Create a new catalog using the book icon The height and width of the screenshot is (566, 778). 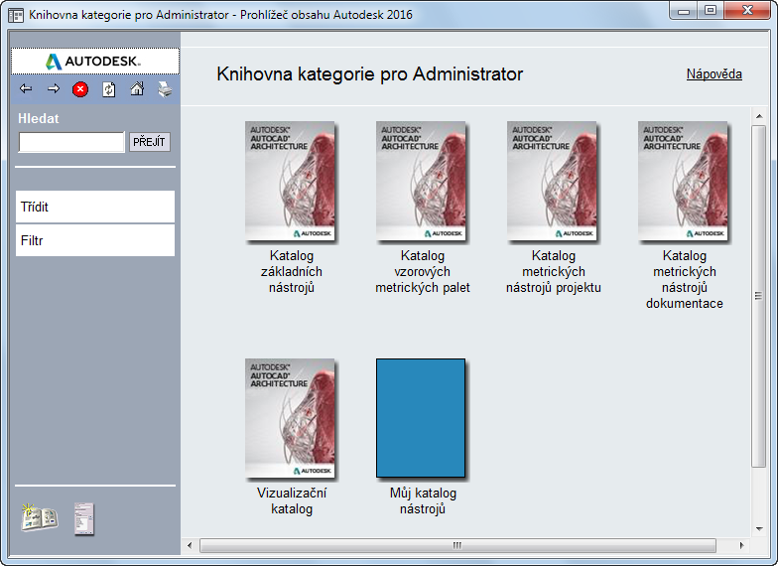pyautogui.click(x=40, y=518)
